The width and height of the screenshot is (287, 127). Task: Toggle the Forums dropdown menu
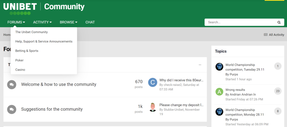(x=16, y=22)
